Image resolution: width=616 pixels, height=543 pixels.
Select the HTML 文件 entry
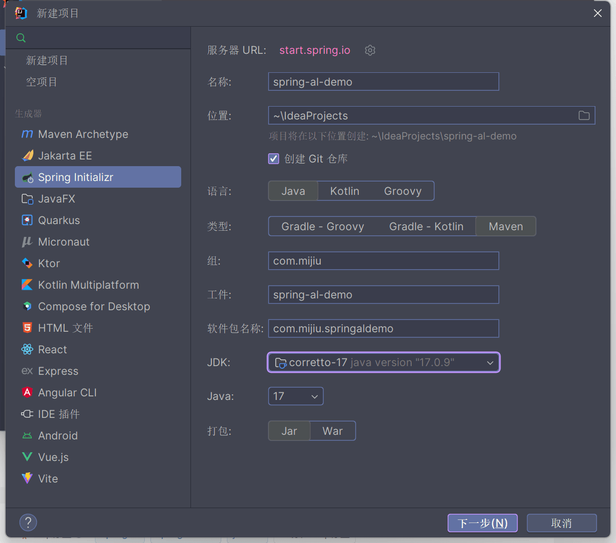pos(98,328)
